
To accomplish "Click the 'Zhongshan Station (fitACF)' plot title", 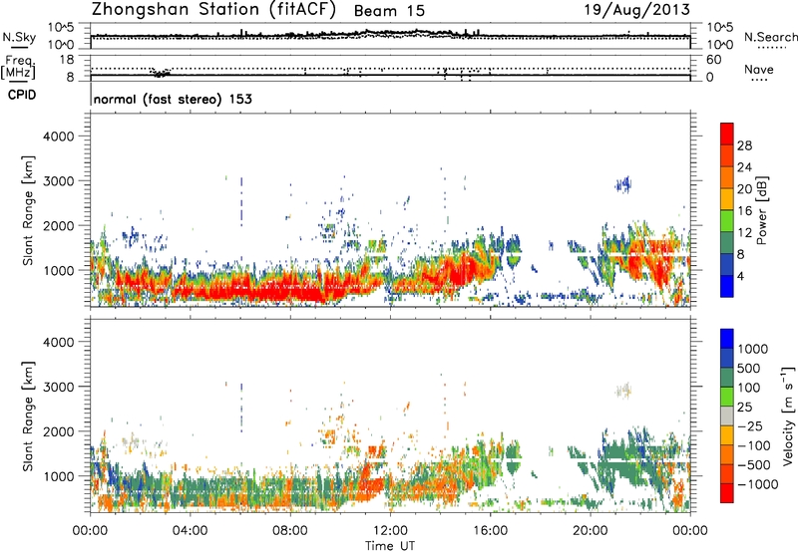I will click(213, 10).
